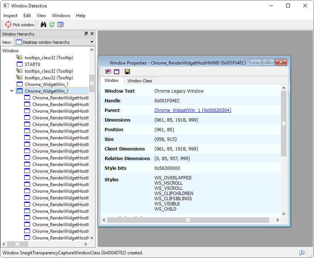Viewport: 314px width, 258px height.
Task: Minimize the Window Properties sub-window
Action: point(255,62)
